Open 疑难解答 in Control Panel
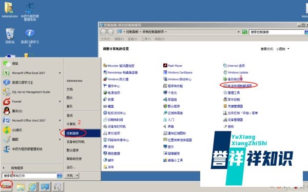Screen dimensions: 308x192 tap(171, 153)
